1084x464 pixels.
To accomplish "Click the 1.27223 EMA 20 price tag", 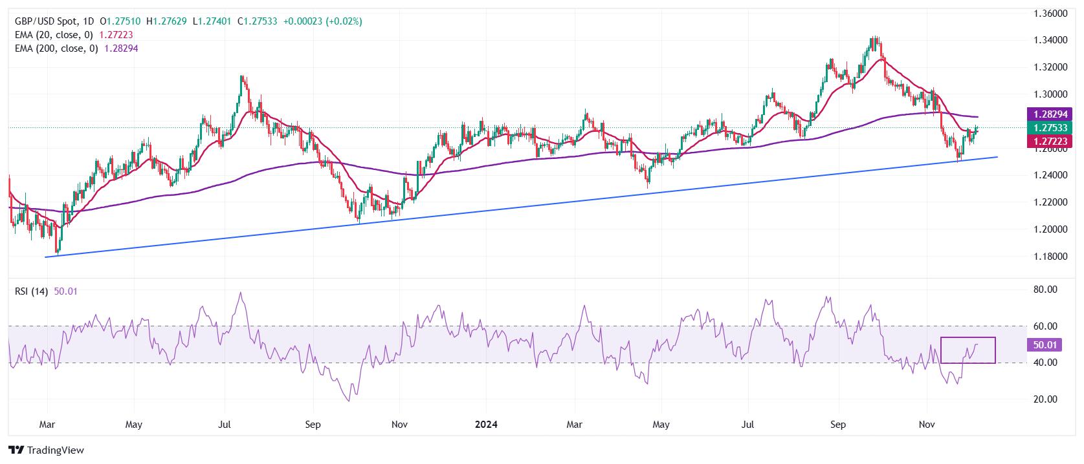I will (x=1049, y=142).
